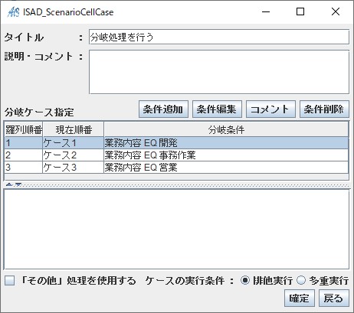Select the ケース1 row 業務内容 EQ 開発

point(176,143)
